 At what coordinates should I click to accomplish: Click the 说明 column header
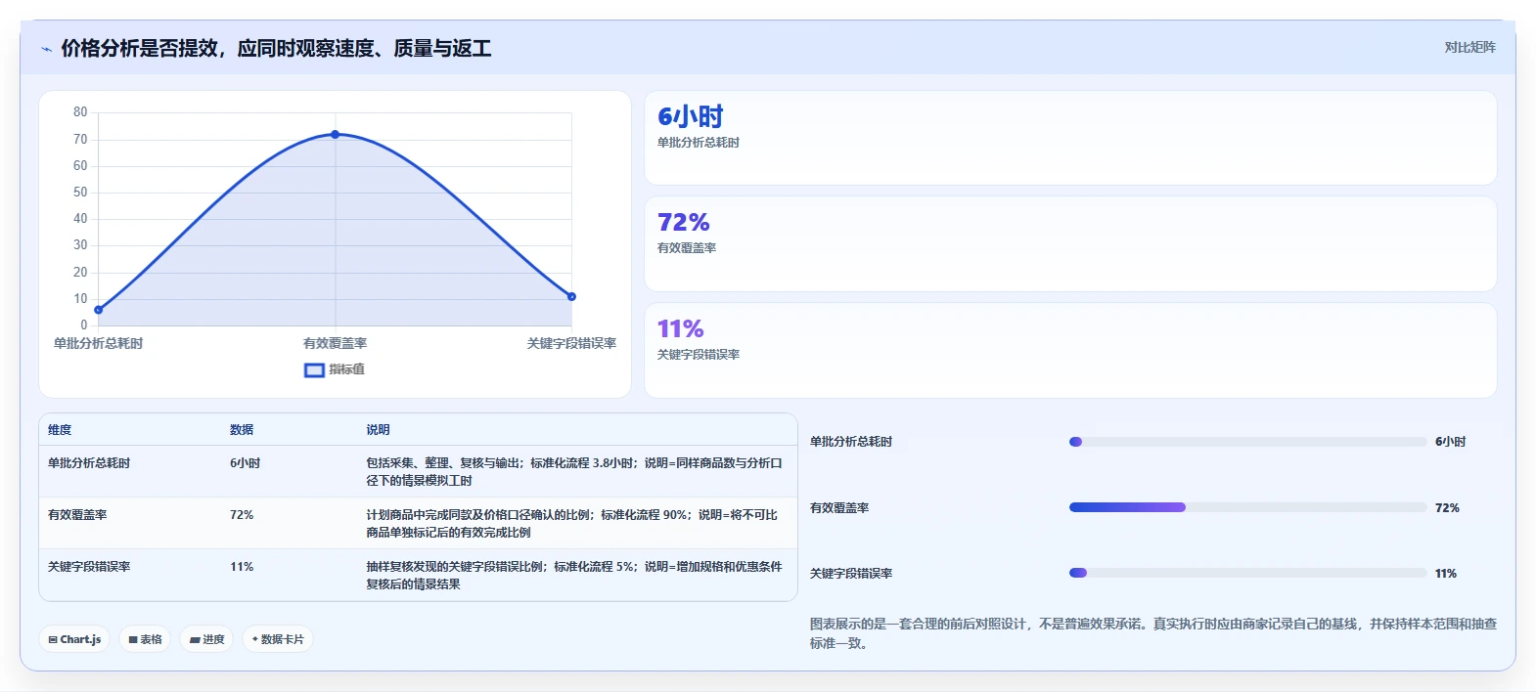(378, 430)
